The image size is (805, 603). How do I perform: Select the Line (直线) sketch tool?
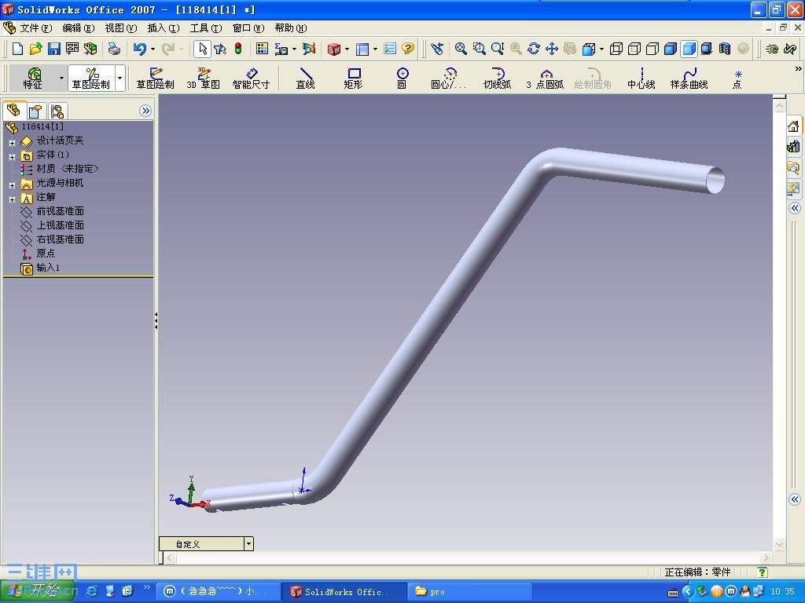[x=306, y=78]
